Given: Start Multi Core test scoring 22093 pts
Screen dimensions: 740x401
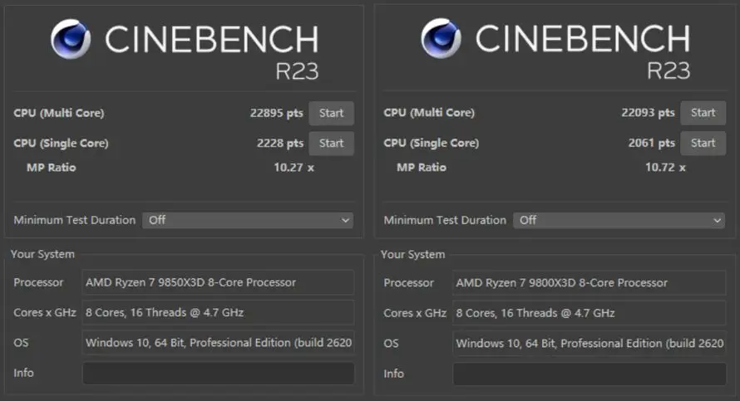Looking at the screenshot, I should pyautogui.click(x=703, y=113).
